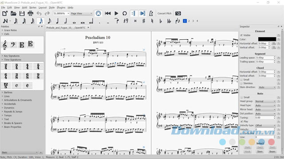Select whole note duration
Screen dimensions: 284x159
(74, 23)
